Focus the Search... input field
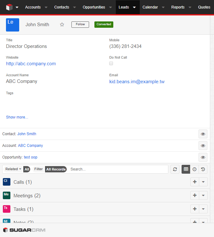214x237 pixels. click(x=118, y=169)
